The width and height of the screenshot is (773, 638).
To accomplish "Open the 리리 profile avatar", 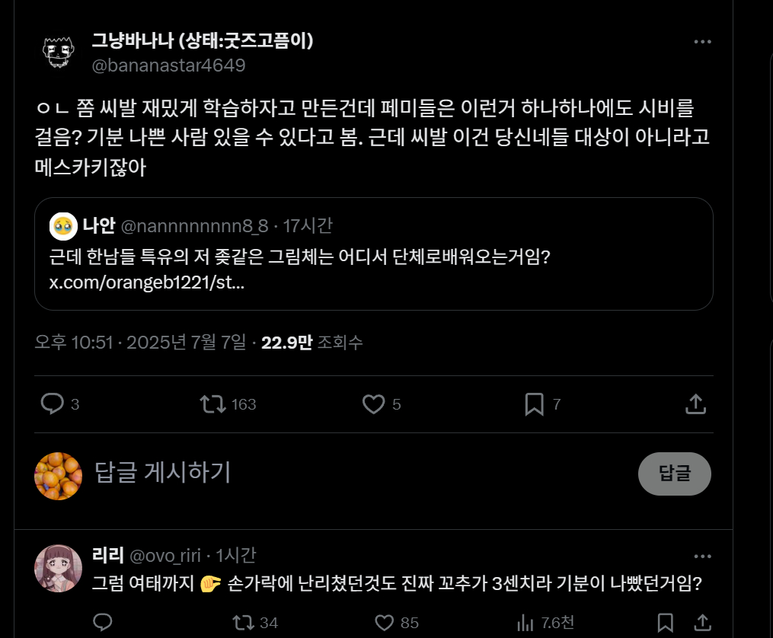I will tap(58, 569).
